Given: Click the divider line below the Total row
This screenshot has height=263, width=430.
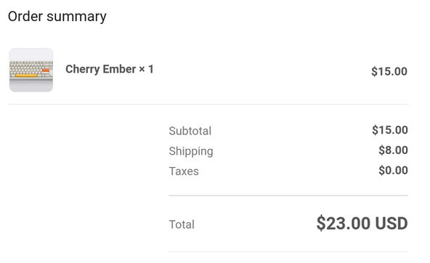Looking at the screenshot, I should tap(288, 251).
